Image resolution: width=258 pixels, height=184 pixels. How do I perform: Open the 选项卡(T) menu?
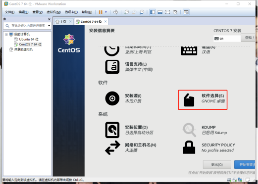tap(71, 12)
